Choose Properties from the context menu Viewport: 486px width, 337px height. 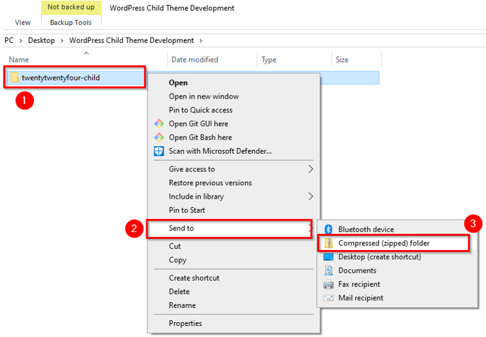point(185,323)
